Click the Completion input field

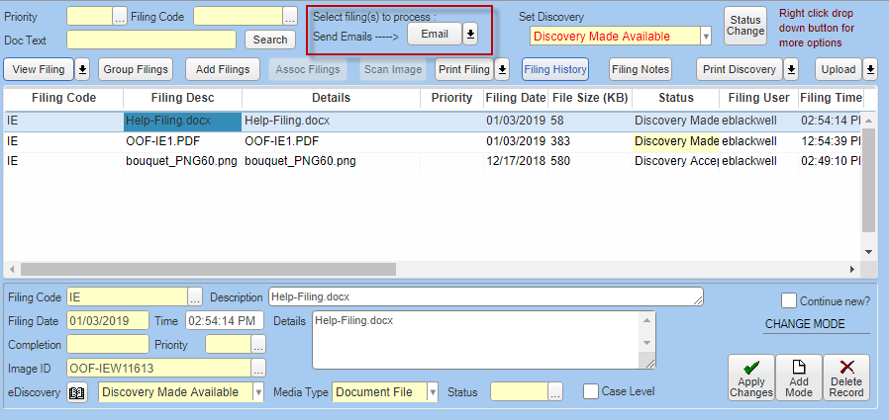tap(108, 344)
